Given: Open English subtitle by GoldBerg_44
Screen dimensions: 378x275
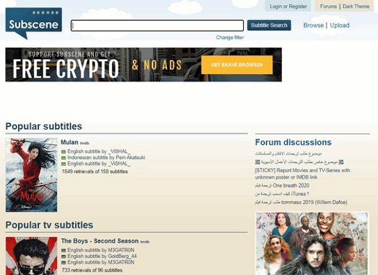Looking at the screenshot, I should 102,256.
